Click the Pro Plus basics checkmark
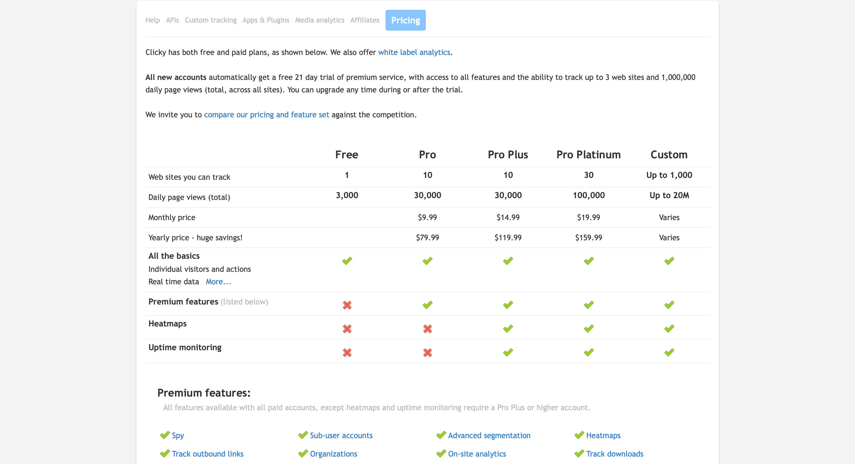The image size is (855, 464). click(508, 261)
